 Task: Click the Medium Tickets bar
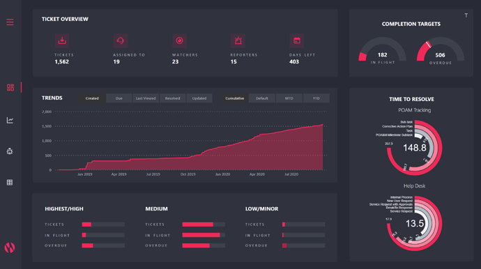pyautogui.click(x=204, y=224)
